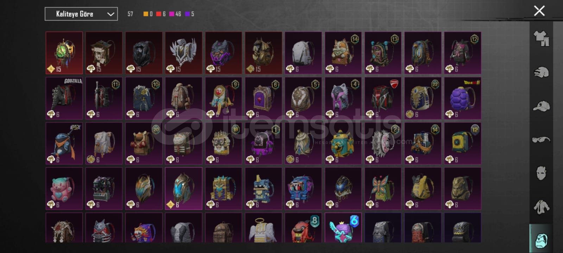Choose the angel wings halo backpack
Screen dimensions: 563x253
[x=263, y=228]
